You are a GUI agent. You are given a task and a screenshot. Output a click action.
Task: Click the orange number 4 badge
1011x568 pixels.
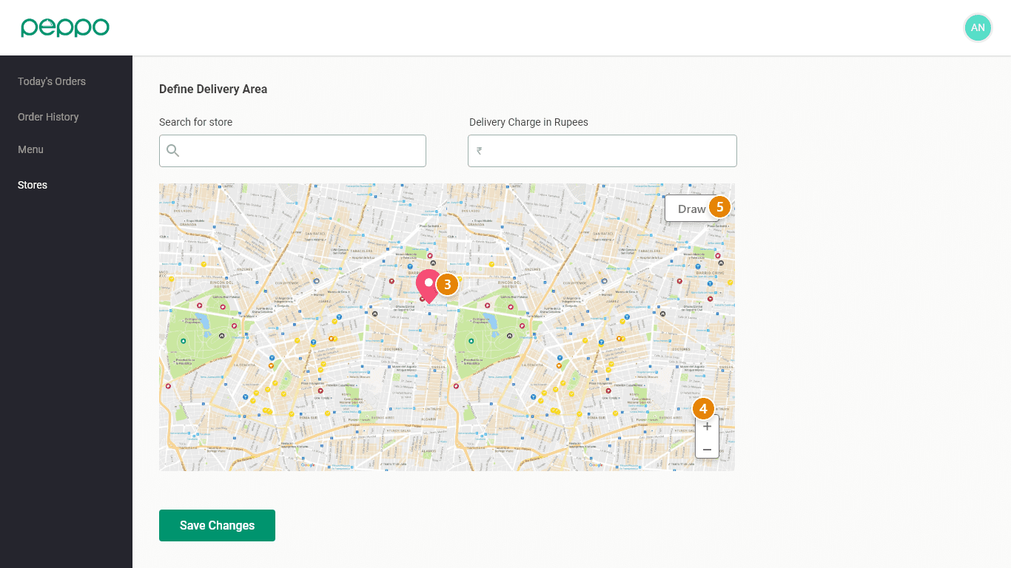[703, 408]
